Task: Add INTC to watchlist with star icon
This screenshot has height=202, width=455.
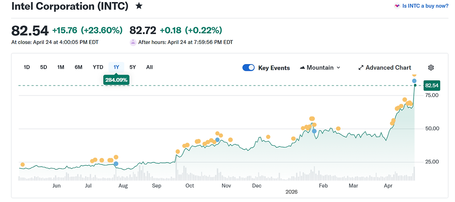Action: (139, 6)
